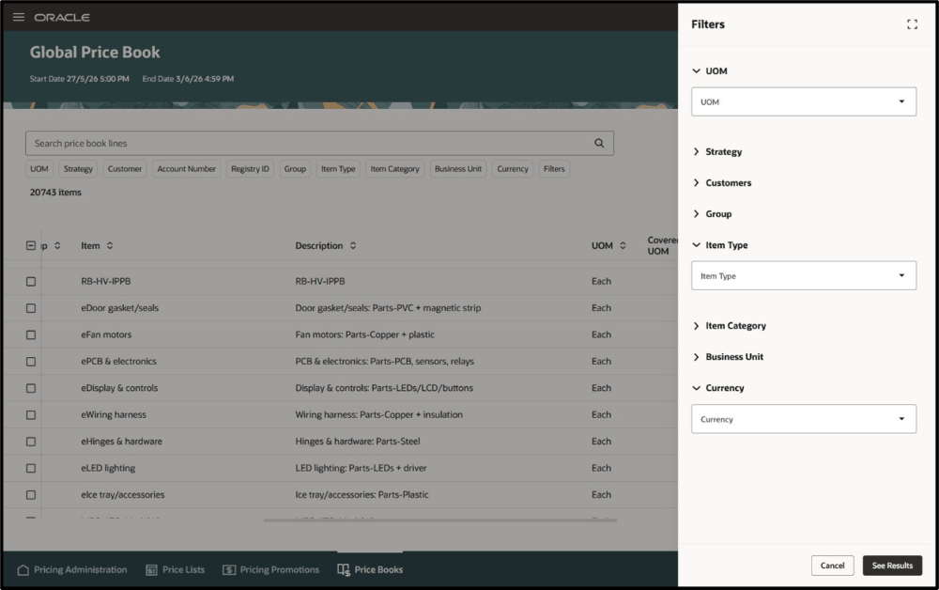939x590 pixels.
Task: Toggle the select-all rows checkbox
Action: click(31, 245)
